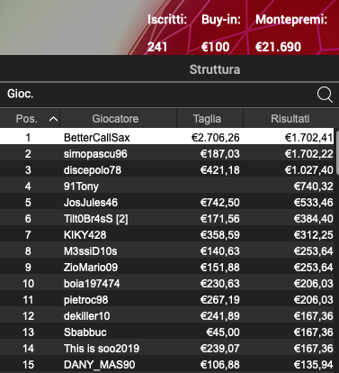Select the BetterCallSax player row
The image size is (339, 373).
click(x=167, y=138)
